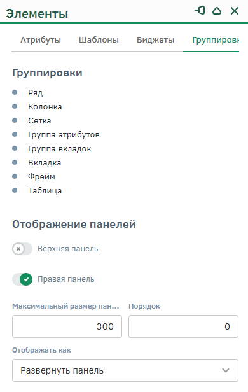Switch to the Атрибуты tab
The height and width of the screenshot is (392, 248).
point(41,40)
